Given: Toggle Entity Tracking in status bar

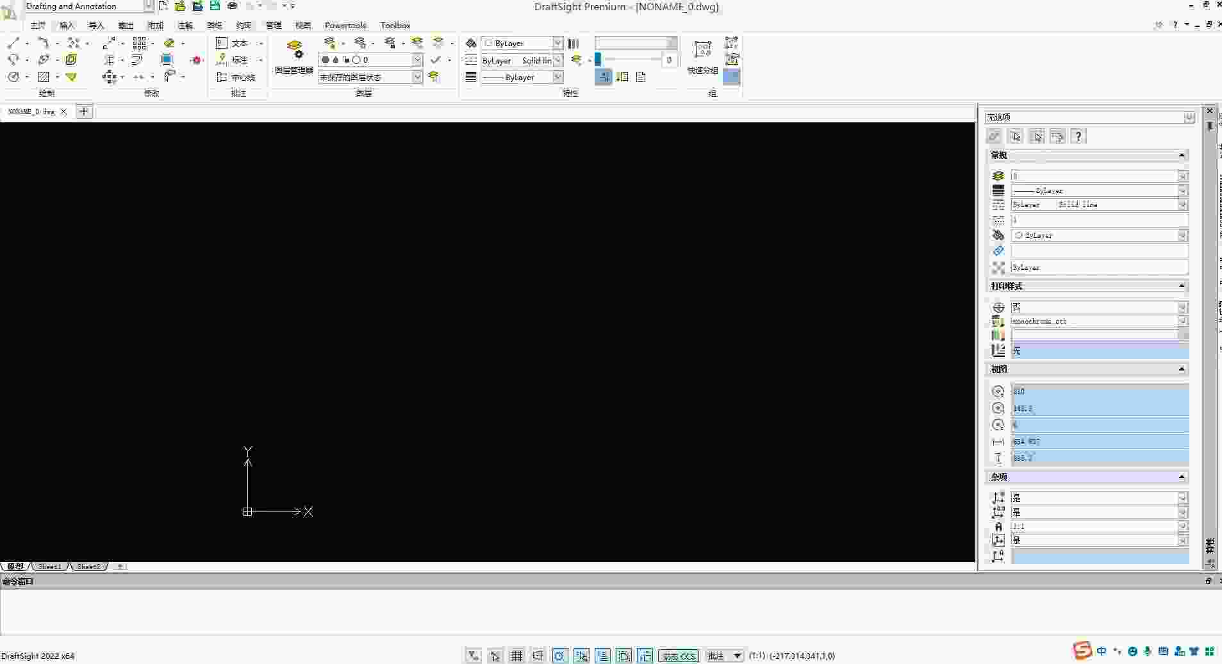Looking at the screenshot, I should [602, 656].
